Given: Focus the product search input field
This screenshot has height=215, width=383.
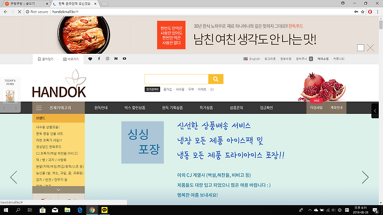Looking at the screenshot, I should pos(177,79).
